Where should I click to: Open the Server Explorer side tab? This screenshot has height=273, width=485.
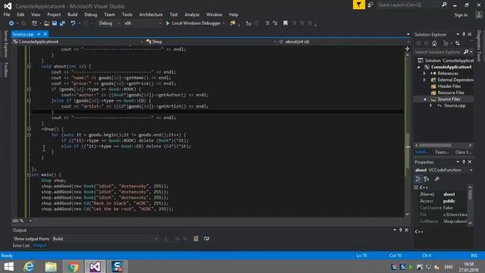[x=5, y=44]
